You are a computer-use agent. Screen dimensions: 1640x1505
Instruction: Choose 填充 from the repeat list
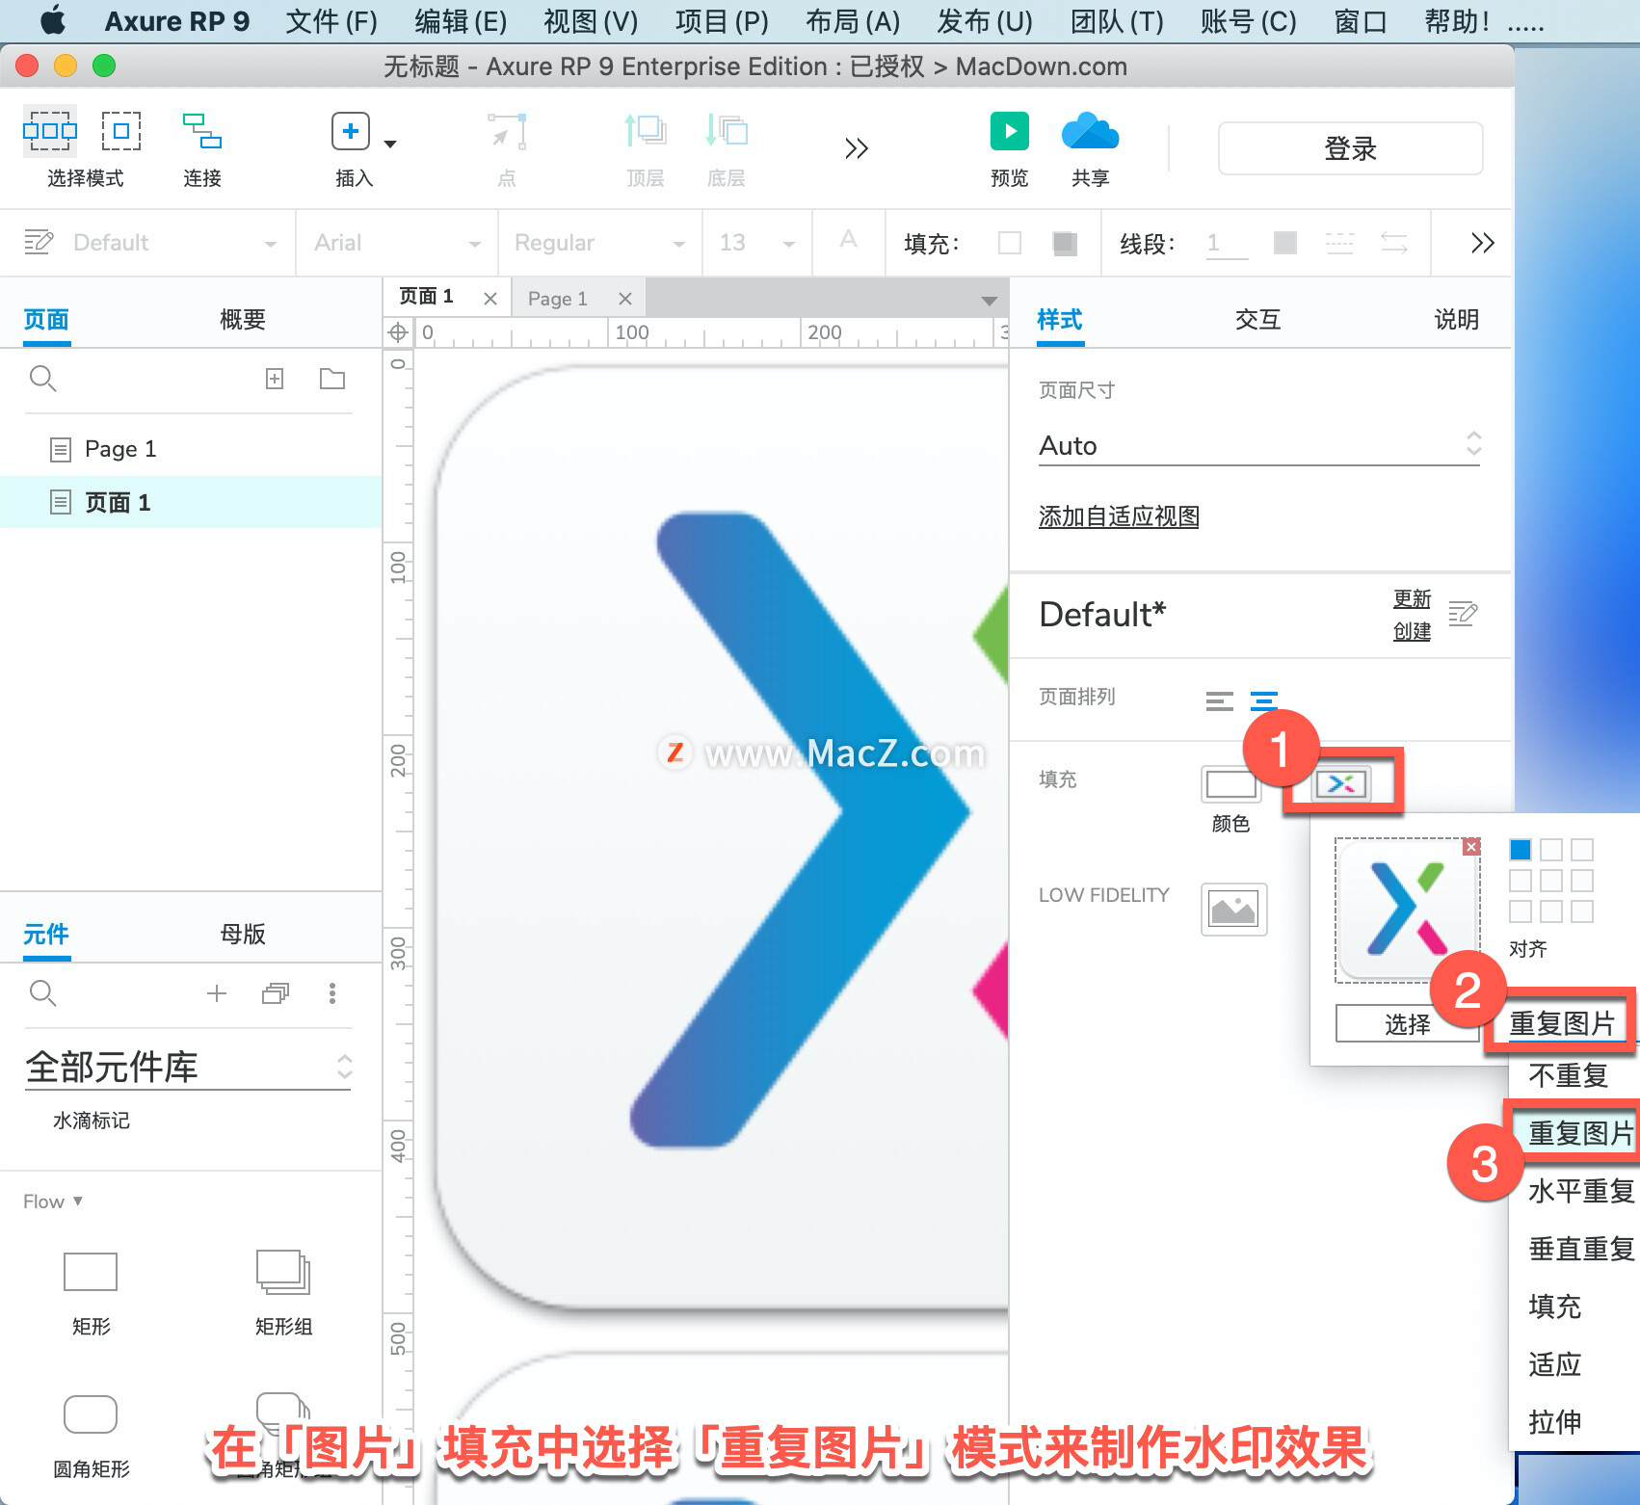[x=1555, y=1307]
